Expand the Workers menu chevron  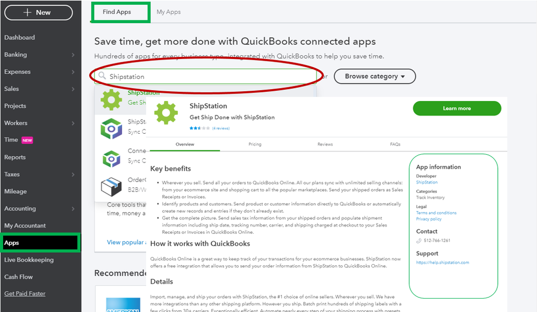point(73,123)
